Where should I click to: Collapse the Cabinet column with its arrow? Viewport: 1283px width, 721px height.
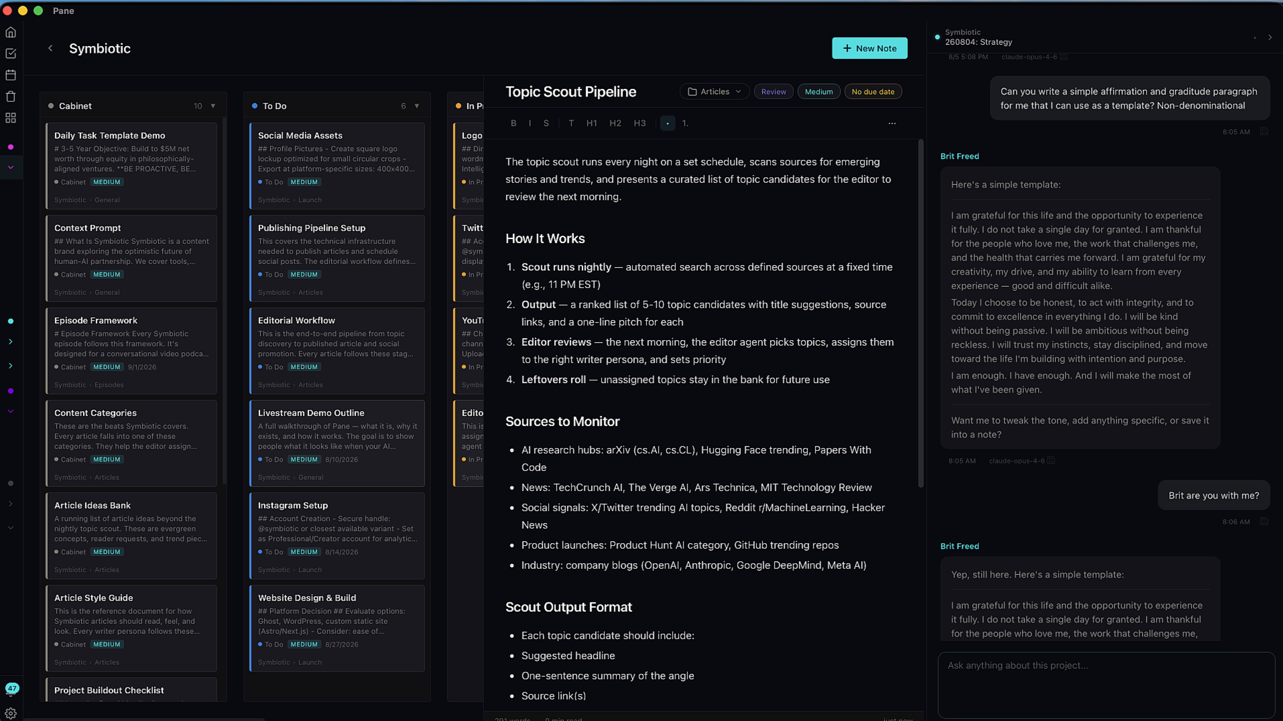tap(213, 106)
